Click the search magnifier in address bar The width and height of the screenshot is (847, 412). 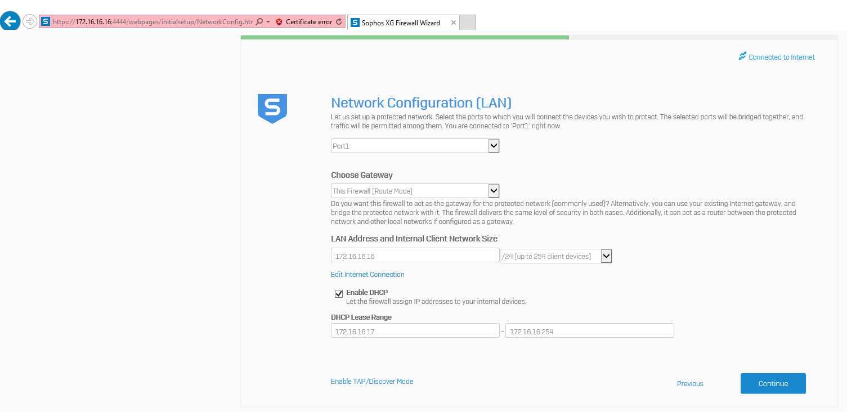(259, 22)
